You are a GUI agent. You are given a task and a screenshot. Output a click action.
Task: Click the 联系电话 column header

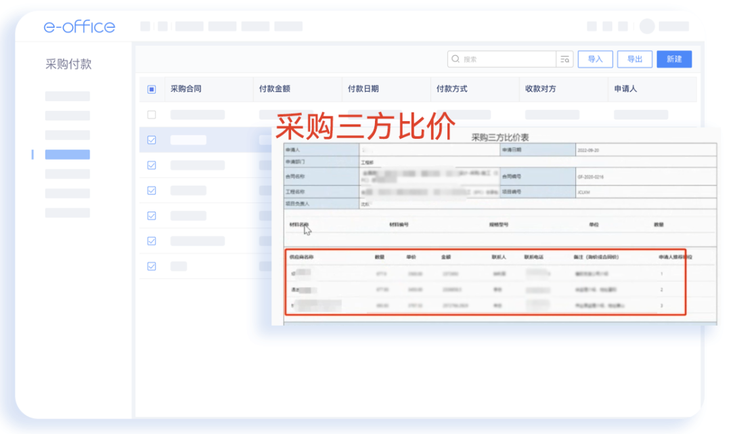(x=534, y=257)
